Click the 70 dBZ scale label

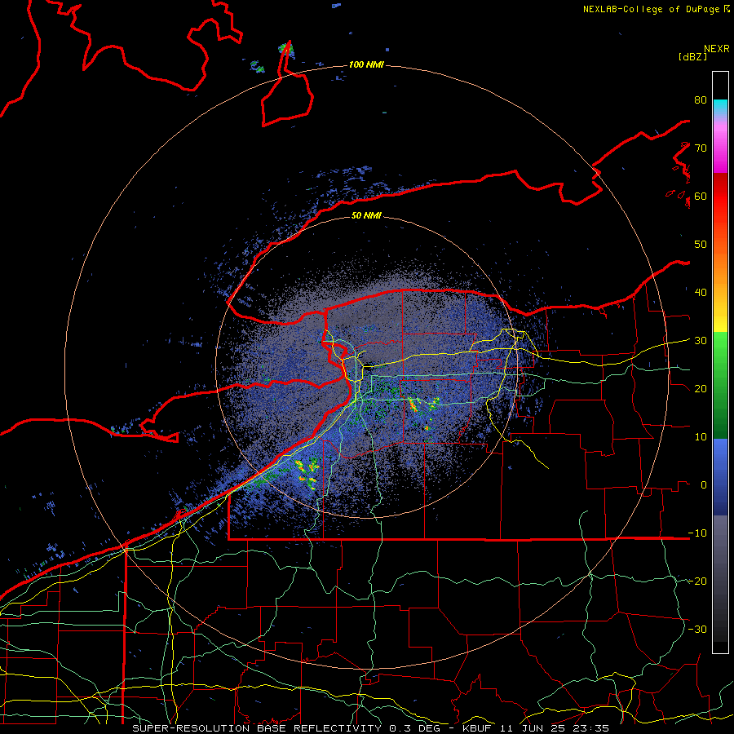click(701, 148)
